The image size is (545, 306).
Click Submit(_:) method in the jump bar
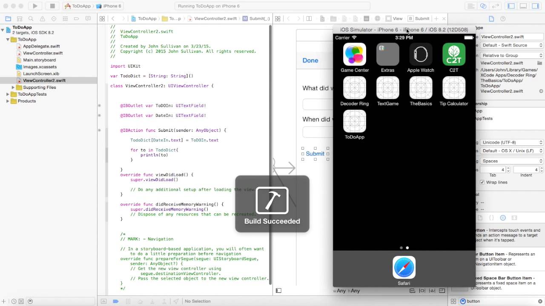click(256, 19)
